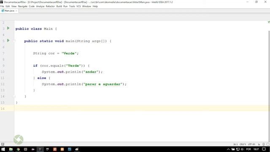The image size is (270, 152).
Task: Show hidden system tray icons
Action: tap(228, 149)
